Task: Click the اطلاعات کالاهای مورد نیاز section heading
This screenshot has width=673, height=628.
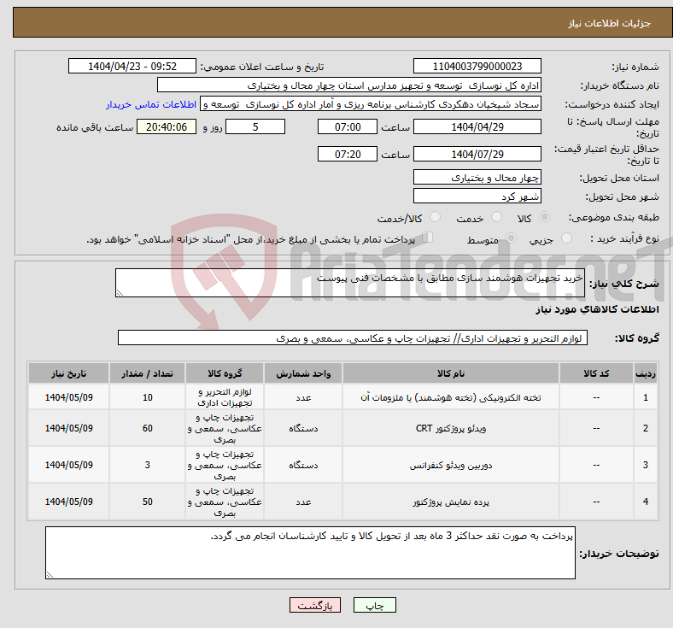Action: 597,309
